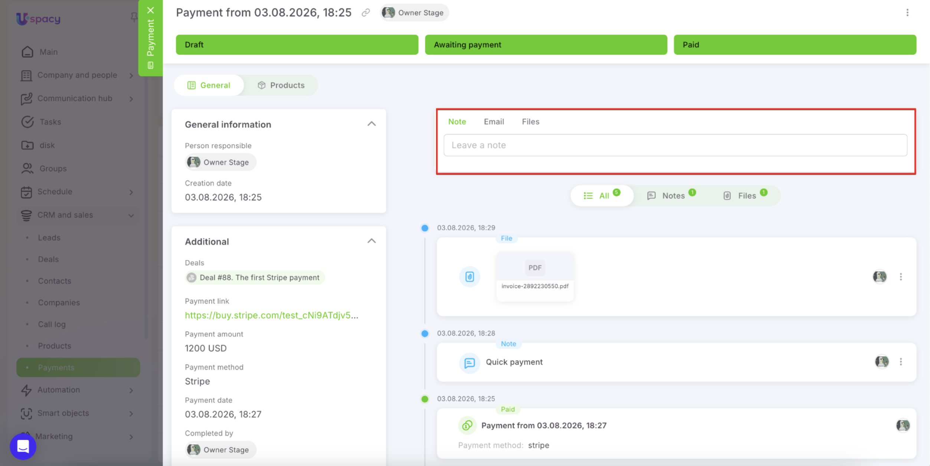This screenshot has width=930, height=466.
Task: Expand Automation submenu arrow
Action: [x=131, y=390]
